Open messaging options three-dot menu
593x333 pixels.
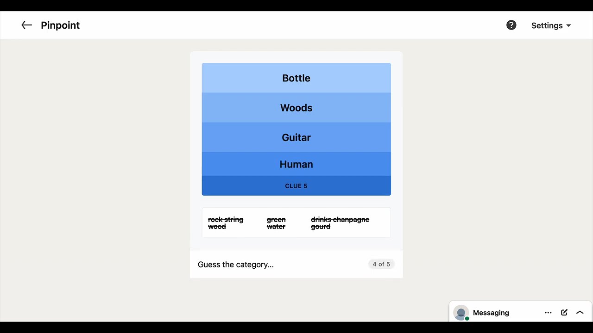(x=548, y=313)
